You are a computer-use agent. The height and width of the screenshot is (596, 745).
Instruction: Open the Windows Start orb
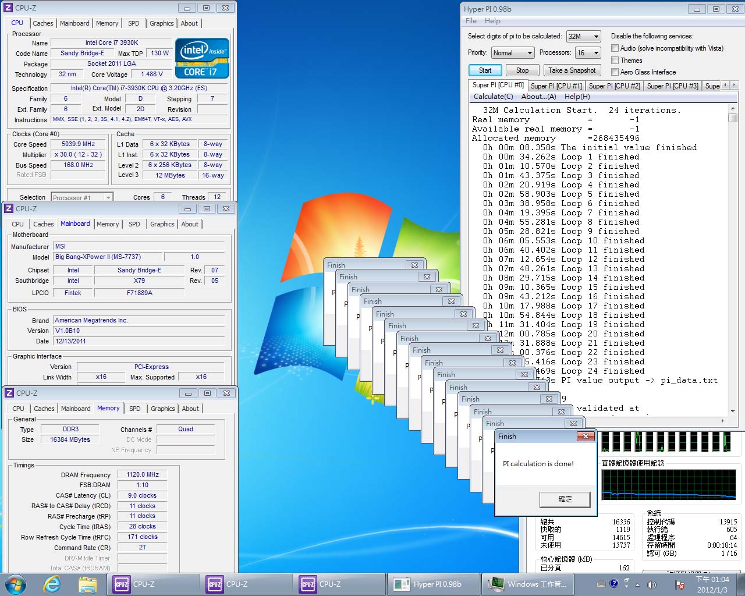tap(16, 584)
